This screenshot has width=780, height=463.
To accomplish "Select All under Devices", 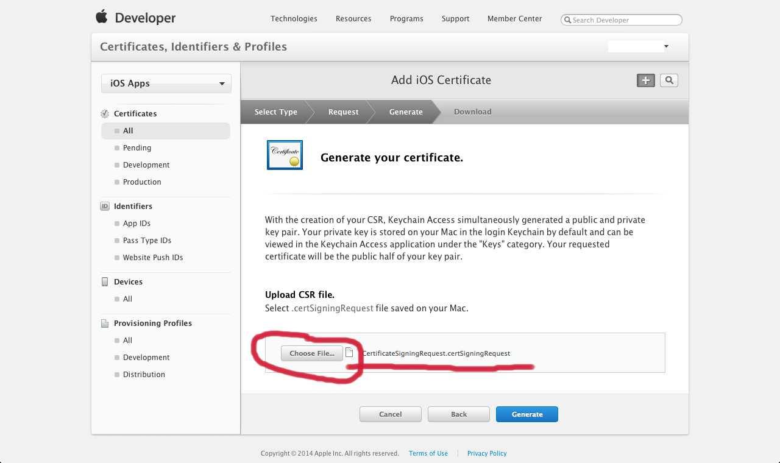I will pyautogui.click(x=127, y=299).
